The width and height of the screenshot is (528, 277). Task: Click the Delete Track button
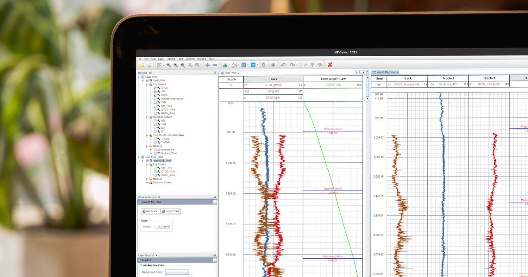[x=171, y=211]
